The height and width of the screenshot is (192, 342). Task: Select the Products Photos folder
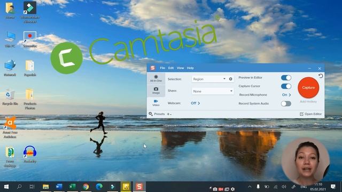pos(30,99)
